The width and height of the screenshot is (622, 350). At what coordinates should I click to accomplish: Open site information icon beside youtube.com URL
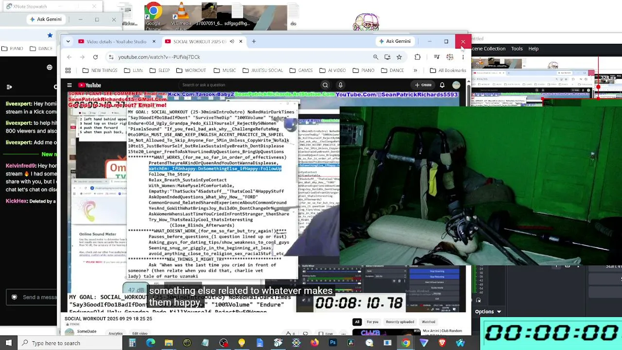click(111, 57)
